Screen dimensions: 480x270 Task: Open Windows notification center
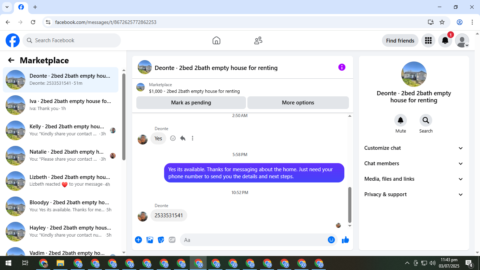(469, 263)
